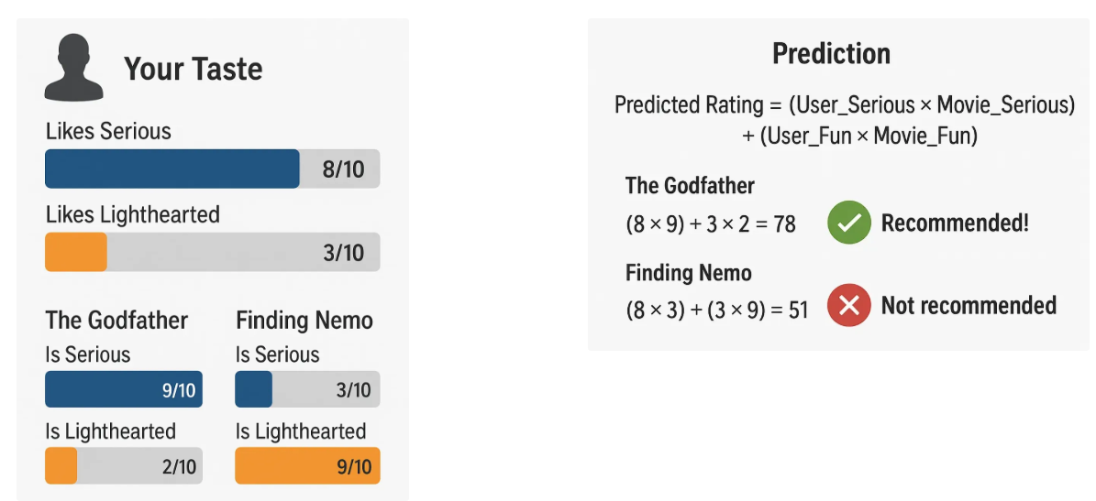
Task: Click the Finding Nemo calculation equaling 51
Action: (x=716, y=310)
